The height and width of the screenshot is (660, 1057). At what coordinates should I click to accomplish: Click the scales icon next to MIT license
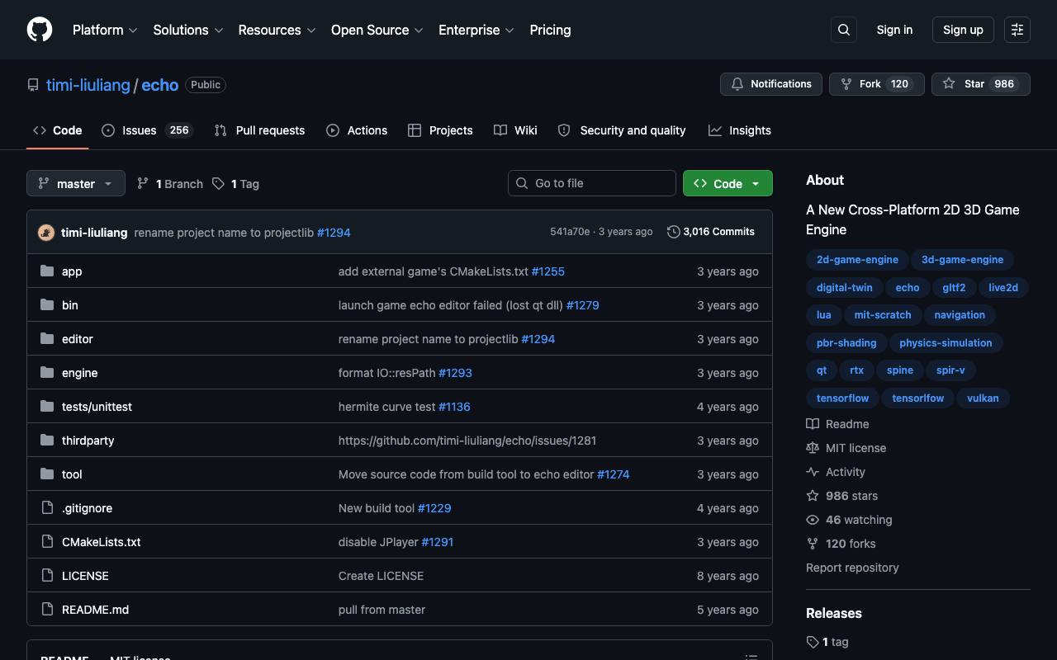[813, 448]
